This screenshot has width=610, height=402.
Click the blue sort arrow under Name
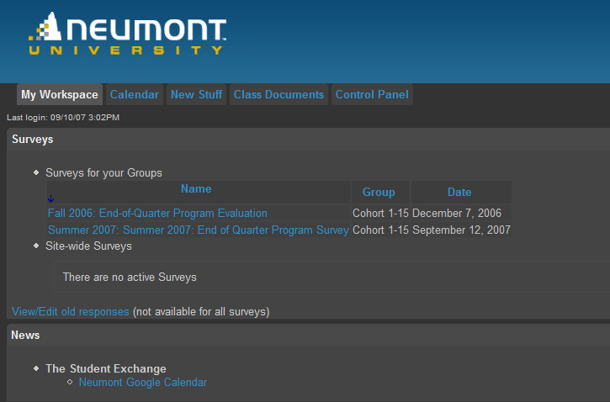[50, 198]
